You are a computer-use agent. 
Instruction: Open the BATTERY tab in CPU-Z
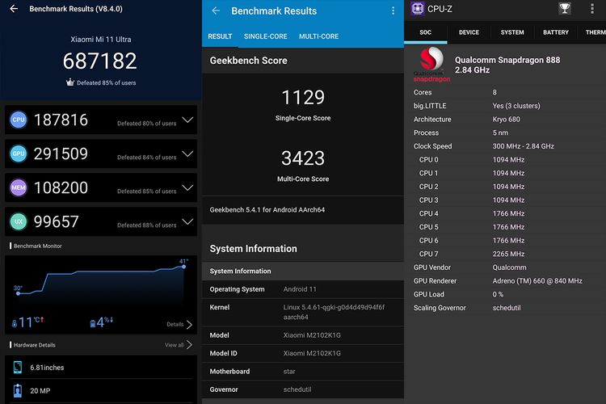tap(556, 32)
